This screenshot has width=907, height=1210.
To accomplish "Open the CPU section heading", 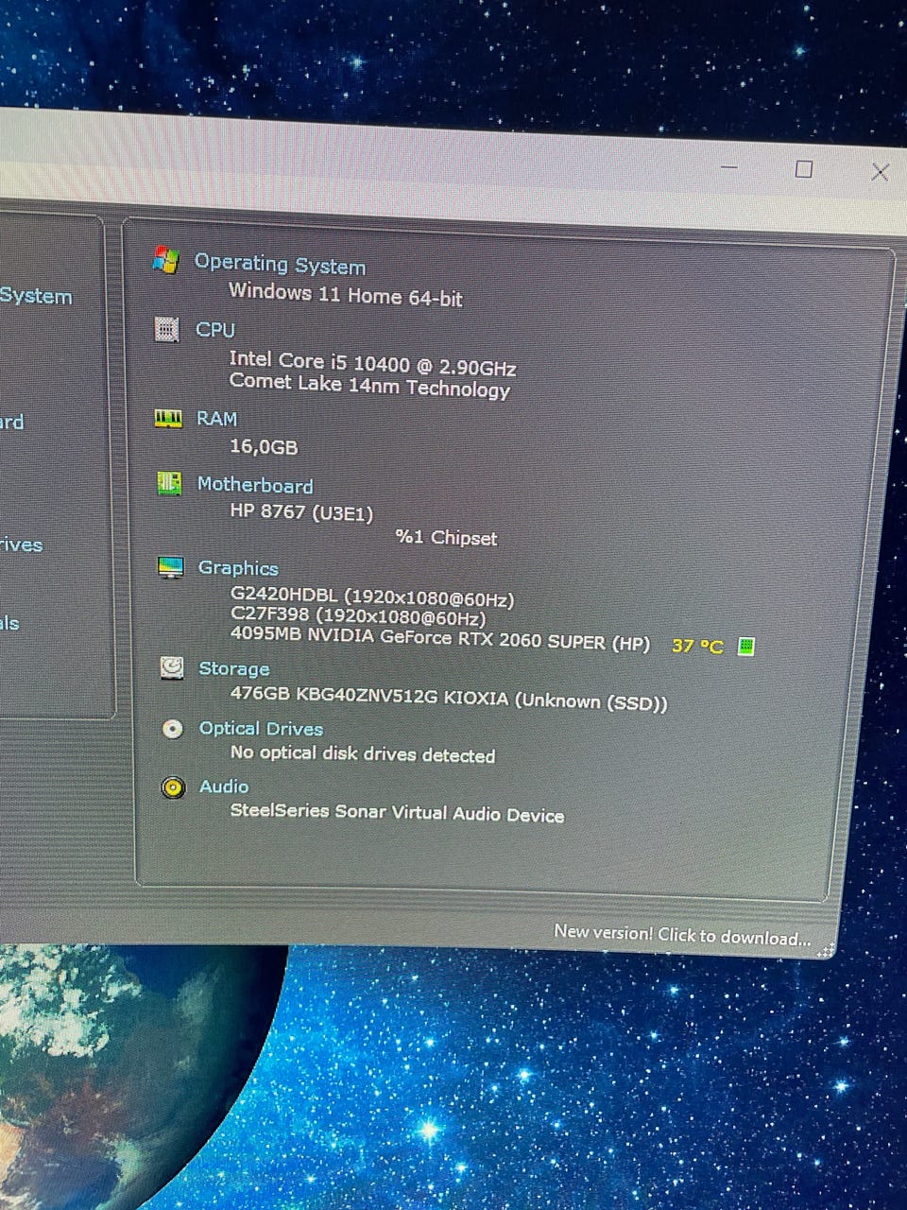I will pos(215,329).
